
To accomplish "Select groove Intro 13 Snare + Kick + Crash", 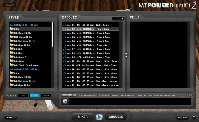I will [x=91, y=73].
